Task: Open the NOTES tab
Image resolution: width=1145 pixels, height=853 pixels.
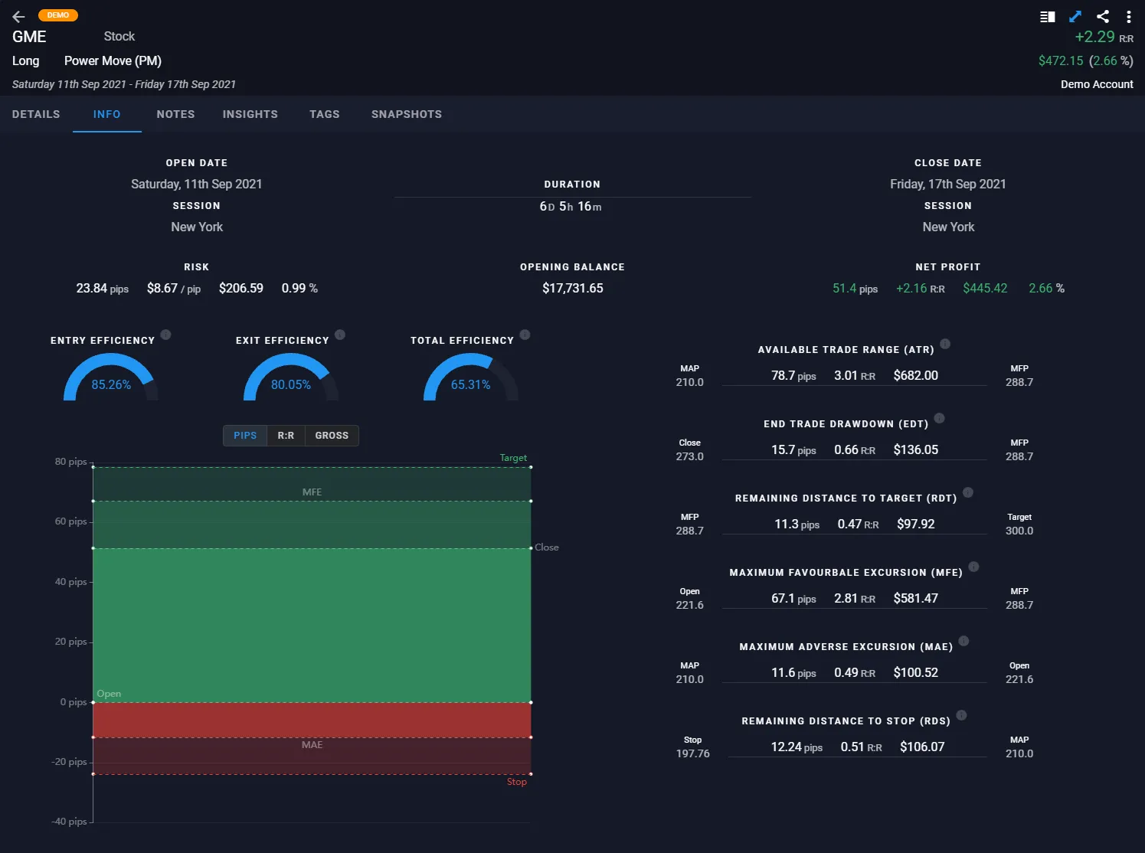Action: pos(175,114)
